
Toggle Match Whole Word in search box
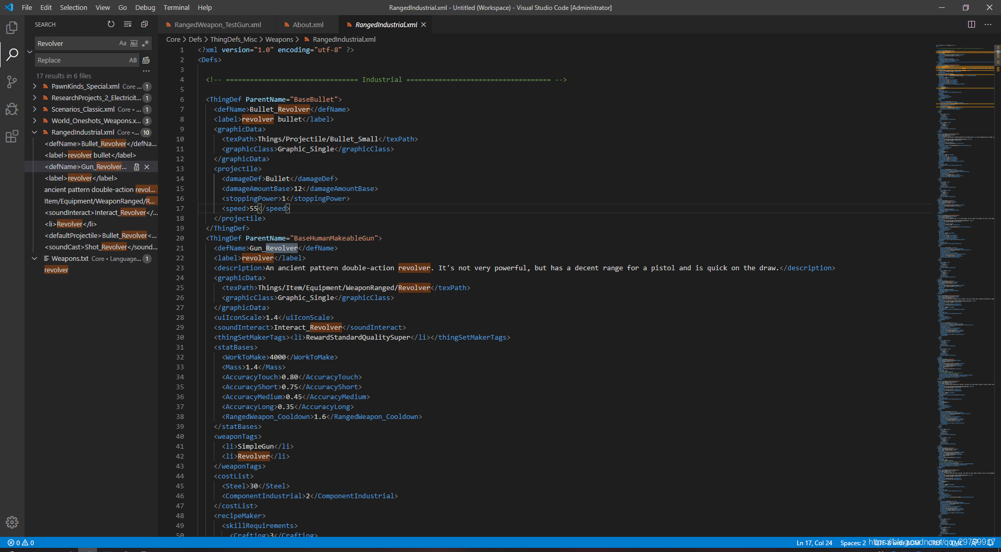click(x=134, y=43)
